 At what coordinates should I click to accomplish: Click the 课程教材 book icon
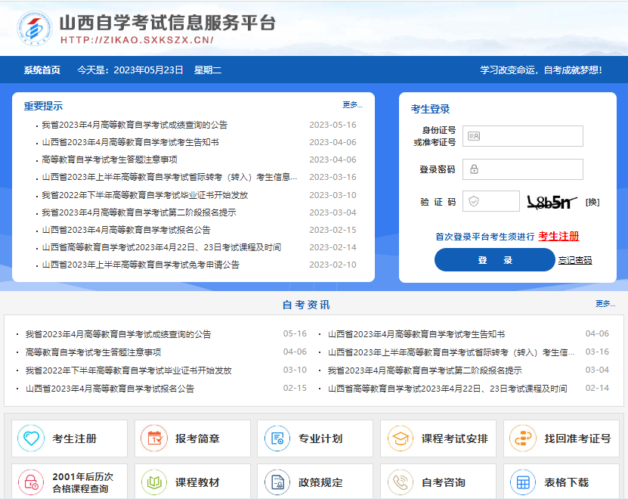pyautogui.click(x=154, y=482)
